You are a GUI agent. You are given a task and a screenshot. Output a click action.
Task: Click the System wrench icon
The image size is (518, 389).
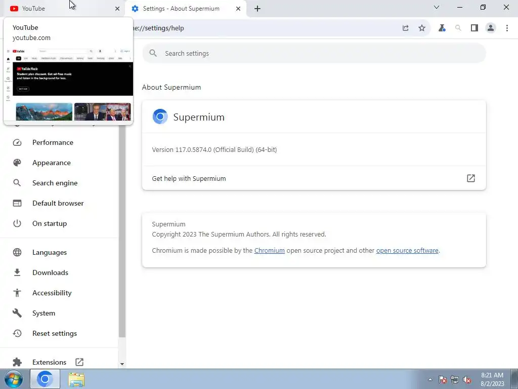[x=17, y=313]
